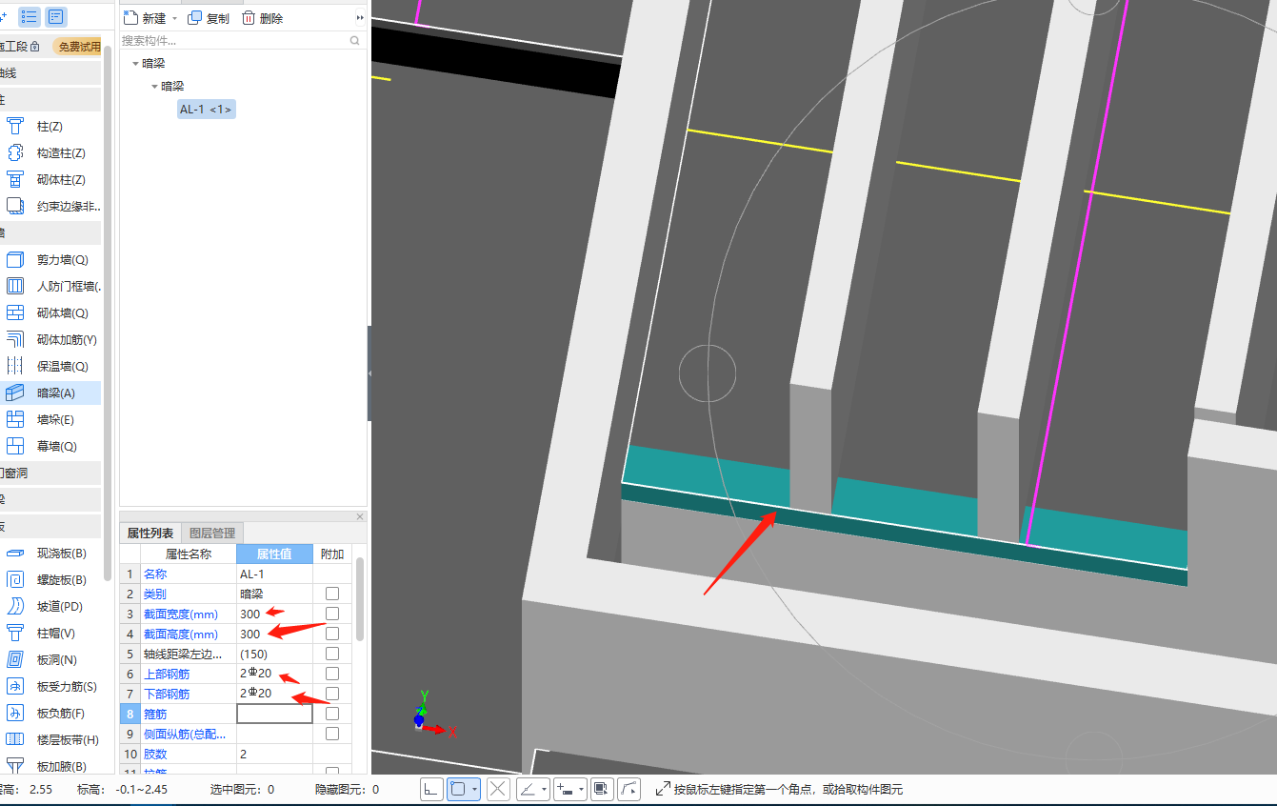Screen dimensions: 1277x806
Task: Check 附加 box for 截面宽度 row
Action: (332, 614)
